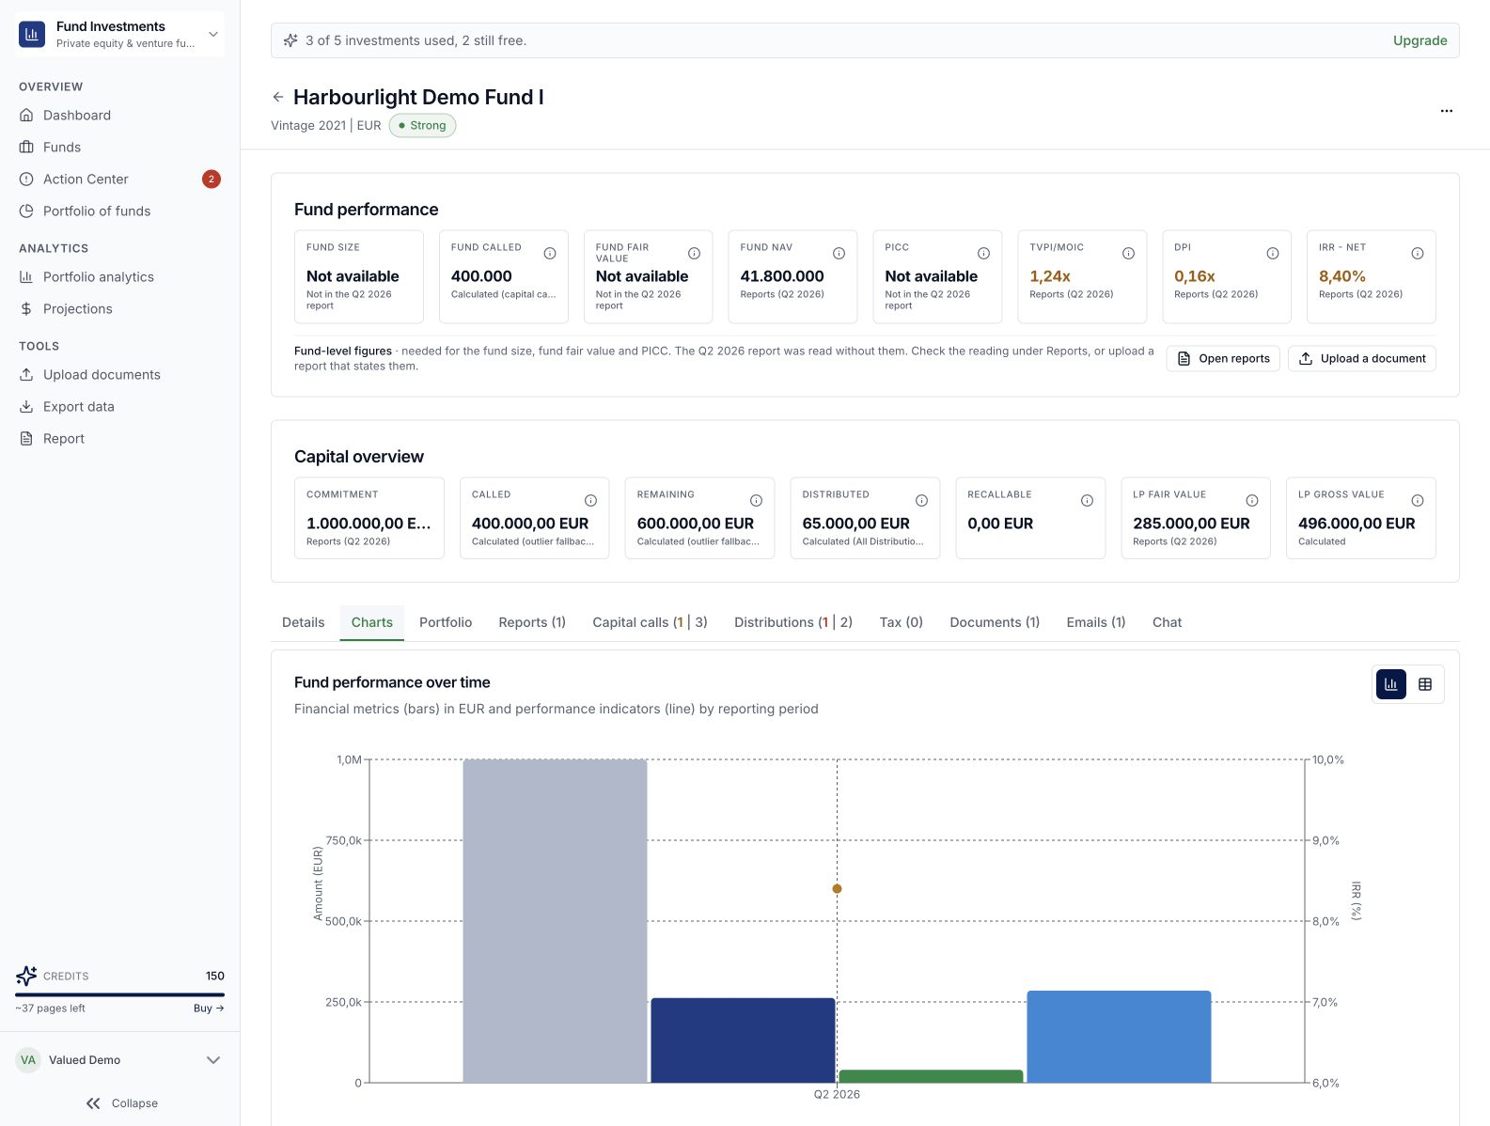Show info for Fund NAV metric

pyautogui.click(x=839, y=253)
